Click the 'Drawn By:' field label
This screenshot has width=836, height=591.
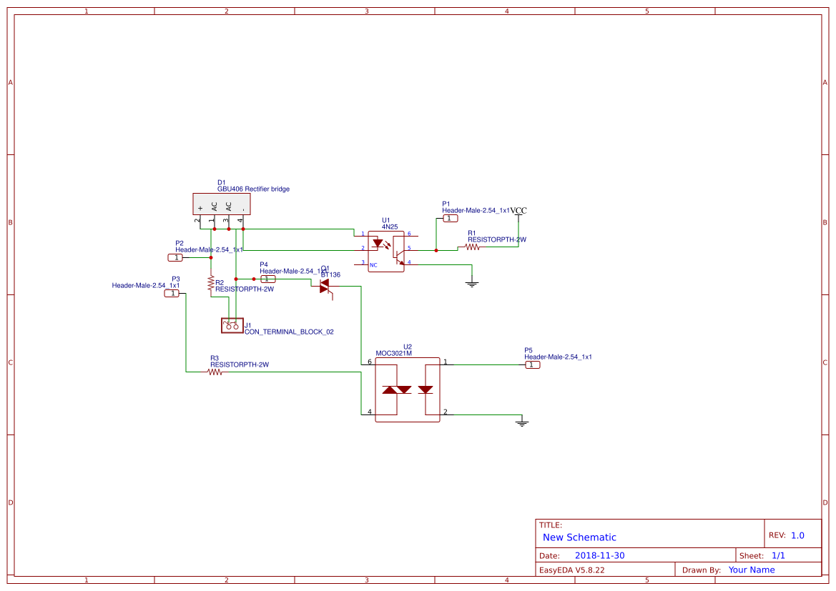coord(701,570)
